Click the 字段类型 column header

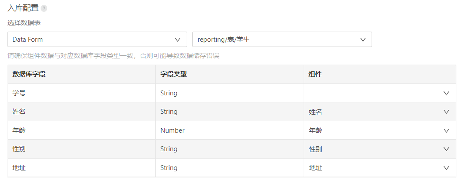tap(173, 74)
